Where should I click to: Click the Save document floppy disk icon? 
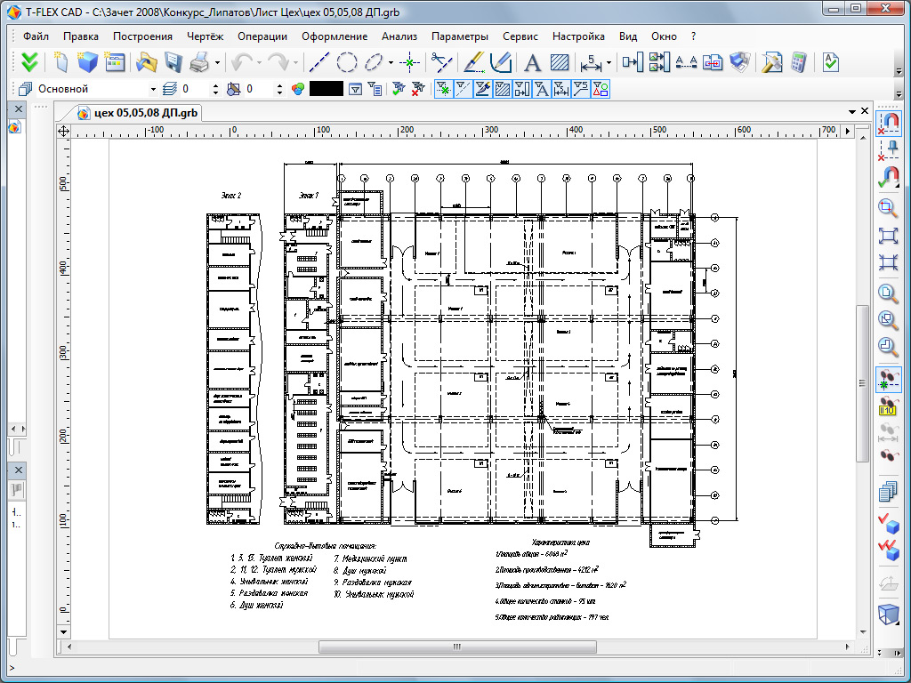click(x=173, y=62)
